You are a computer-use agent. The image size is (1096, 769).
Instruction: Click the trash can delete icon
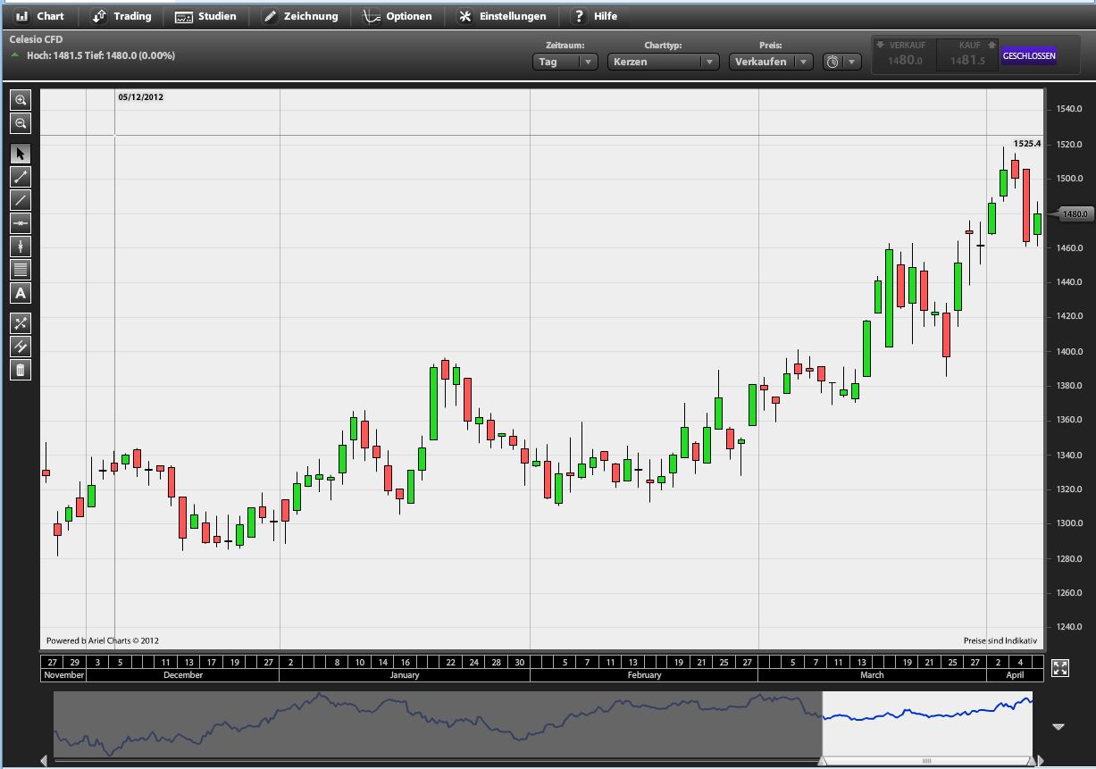click(x=21, y=370)
